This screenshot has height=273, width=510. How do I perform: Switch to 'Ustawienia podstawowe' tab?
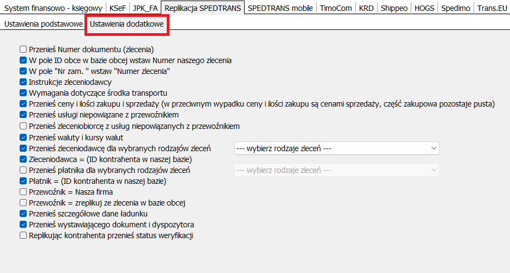click(x=43, y=24)
